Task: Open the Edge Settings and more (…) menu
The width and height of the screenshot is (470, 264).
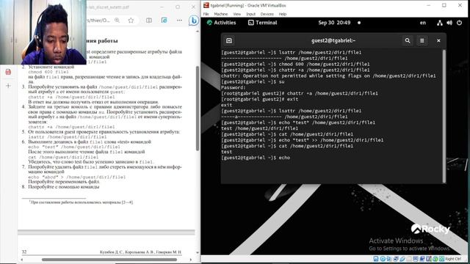Action: point(179,21)
